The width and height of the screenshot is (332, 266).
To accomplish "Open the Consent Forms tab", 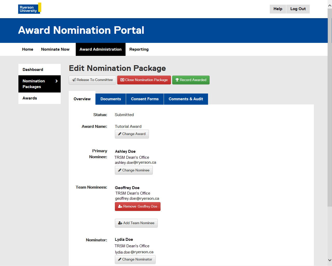I will click(145, 99).
